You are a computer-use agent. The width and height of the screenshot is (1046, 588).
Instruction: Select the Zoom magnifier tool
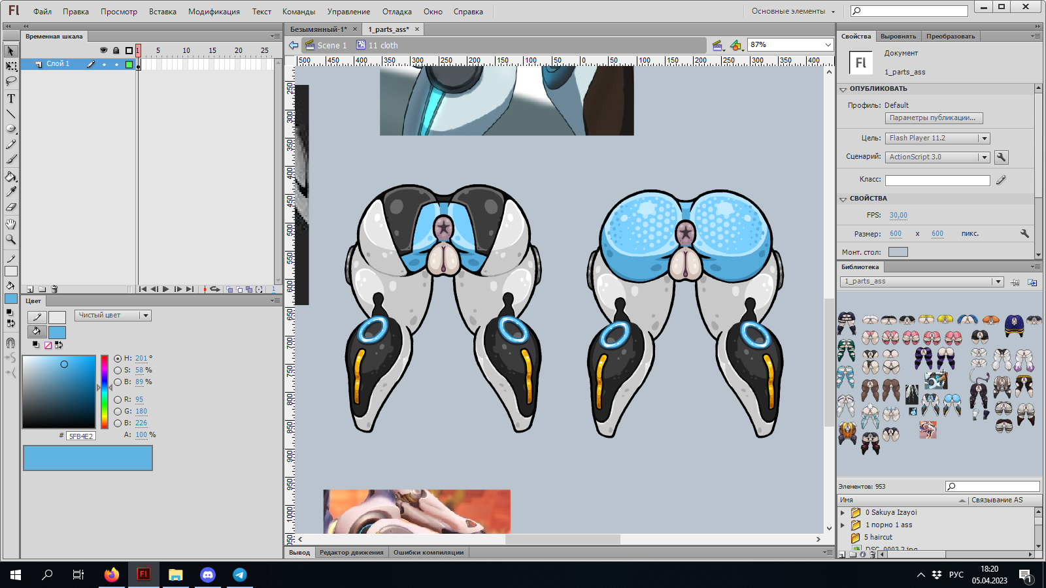click(11, 240)
